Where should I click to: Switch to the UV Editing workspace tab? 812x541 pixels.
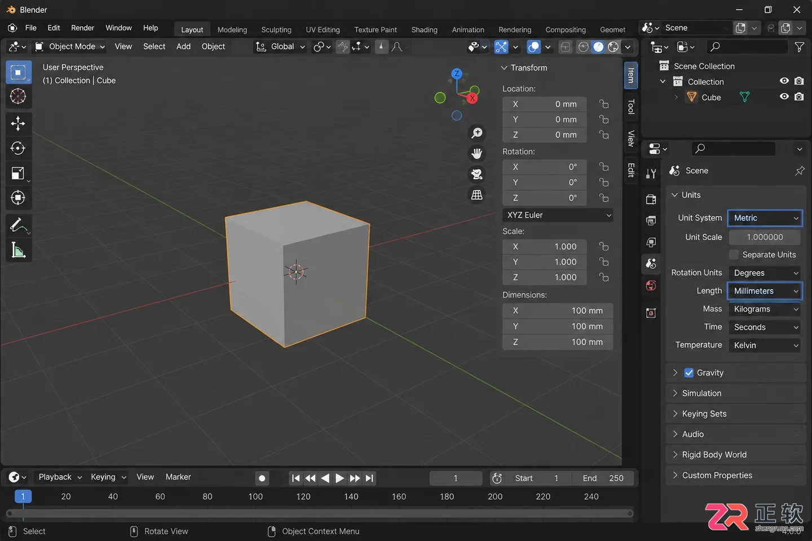click(x=323, y=30)
